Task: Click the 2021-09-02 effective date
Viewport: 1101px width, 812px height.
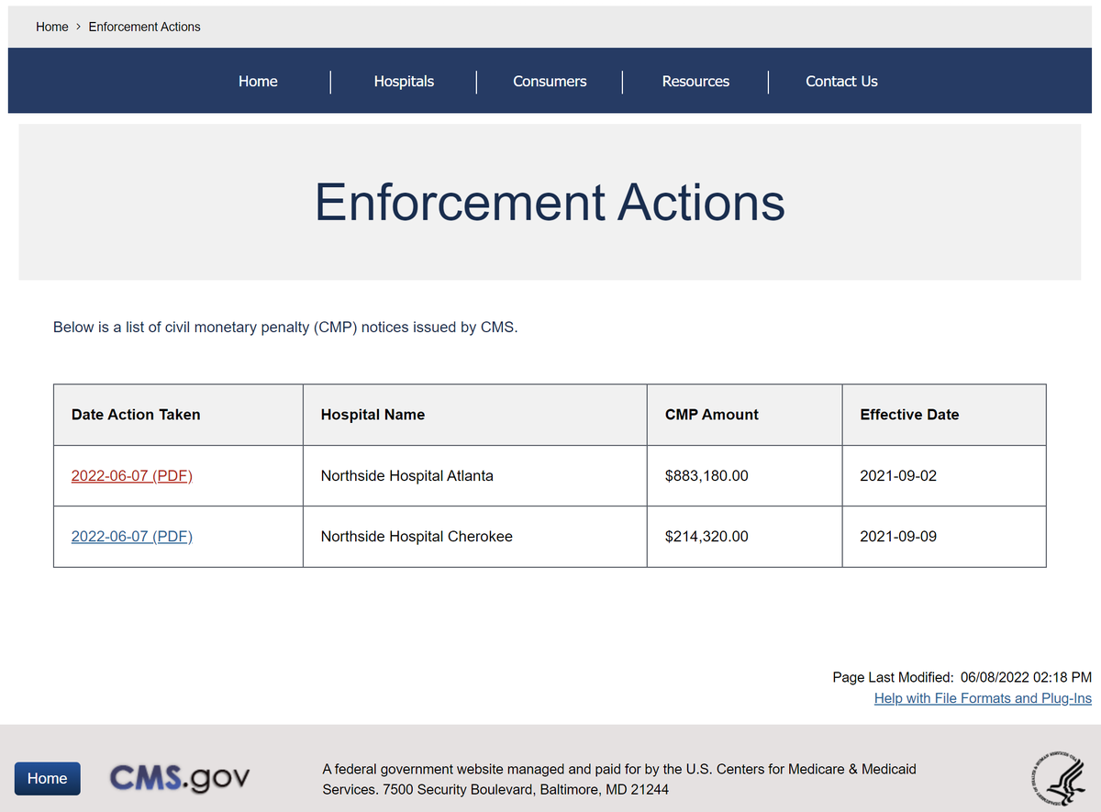Action: coord(898,475)
